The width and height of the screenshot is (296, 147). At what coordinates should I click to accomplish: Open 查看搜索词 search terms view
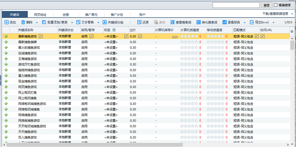coord(172,22)
